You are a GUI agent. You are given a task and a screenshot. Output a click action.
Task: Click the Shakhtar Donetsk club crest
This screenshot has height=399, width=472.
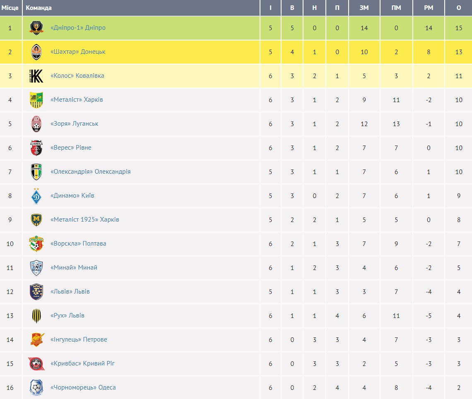pyautogui.click(x=36, y=52)
